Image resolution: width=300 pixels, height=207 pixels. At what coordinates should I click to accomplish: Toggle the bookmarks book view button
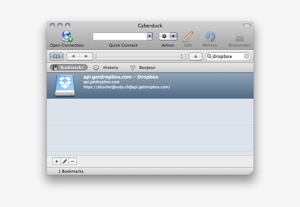[56, 56]
